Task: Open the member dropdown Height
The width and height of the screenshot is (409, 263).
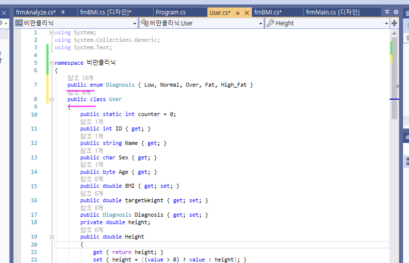Action: coord(327,23)
